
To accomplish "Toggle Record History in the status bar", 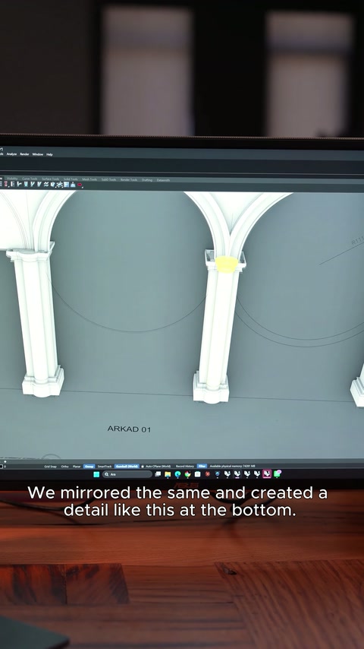I will point(185,466).
